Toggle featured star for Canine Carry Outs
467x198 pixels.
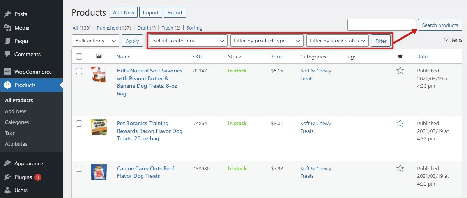(400, 169)
